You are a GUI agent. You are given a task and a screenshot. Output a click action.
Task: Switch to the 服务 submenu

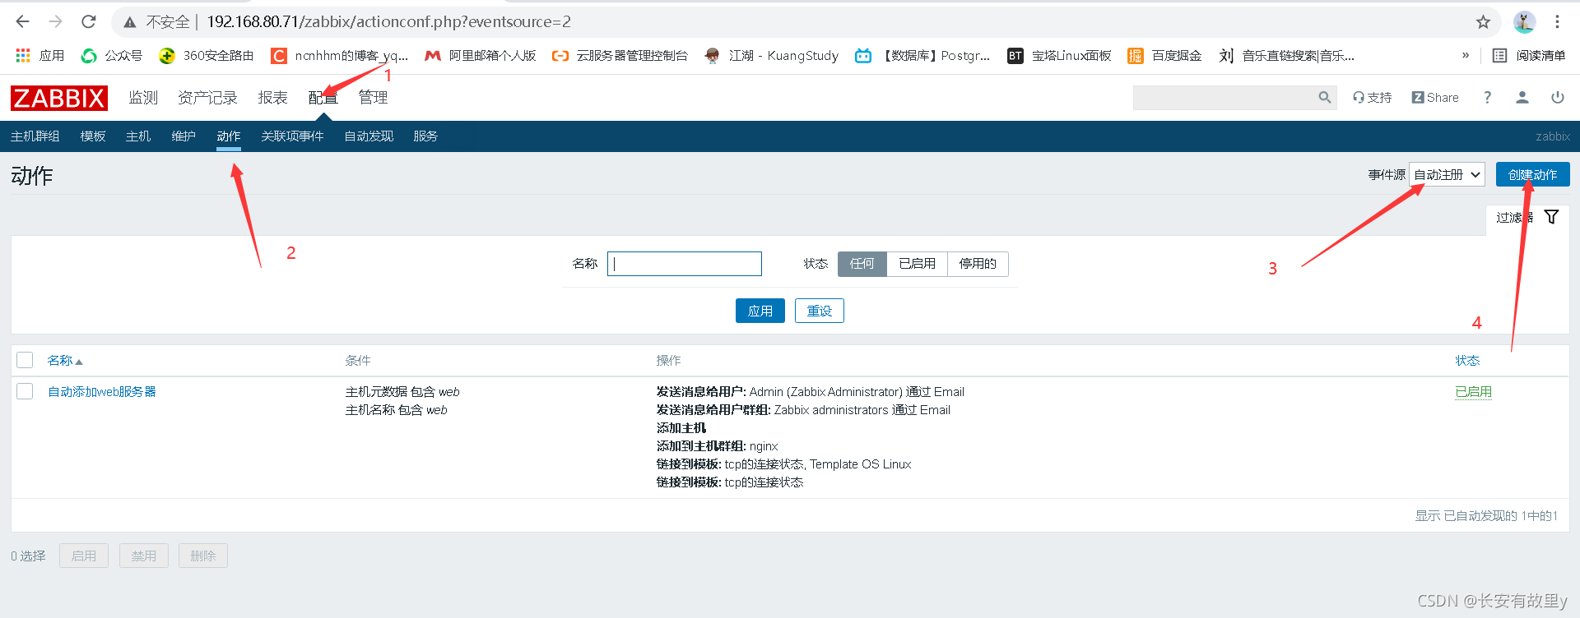pyautogui.click(x=425, y=136)
